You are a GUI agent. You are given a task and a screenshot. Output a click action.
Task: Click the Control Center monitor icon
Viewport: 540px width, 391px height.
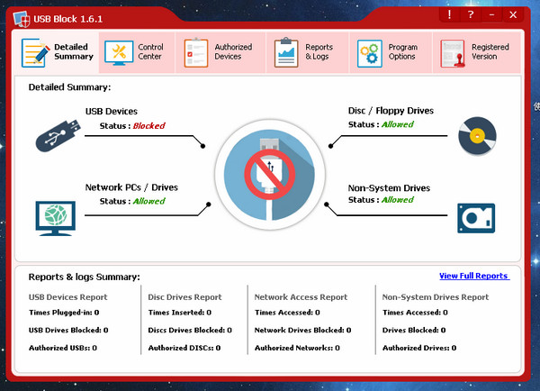[x=119, y=53]
